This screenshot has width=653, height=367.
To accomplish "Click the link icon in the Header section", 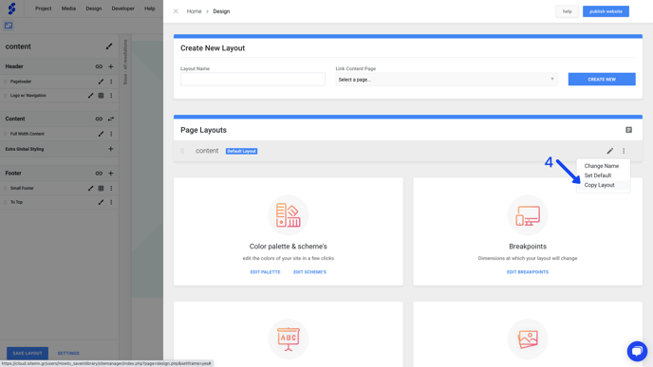I will tap(99, 66).
